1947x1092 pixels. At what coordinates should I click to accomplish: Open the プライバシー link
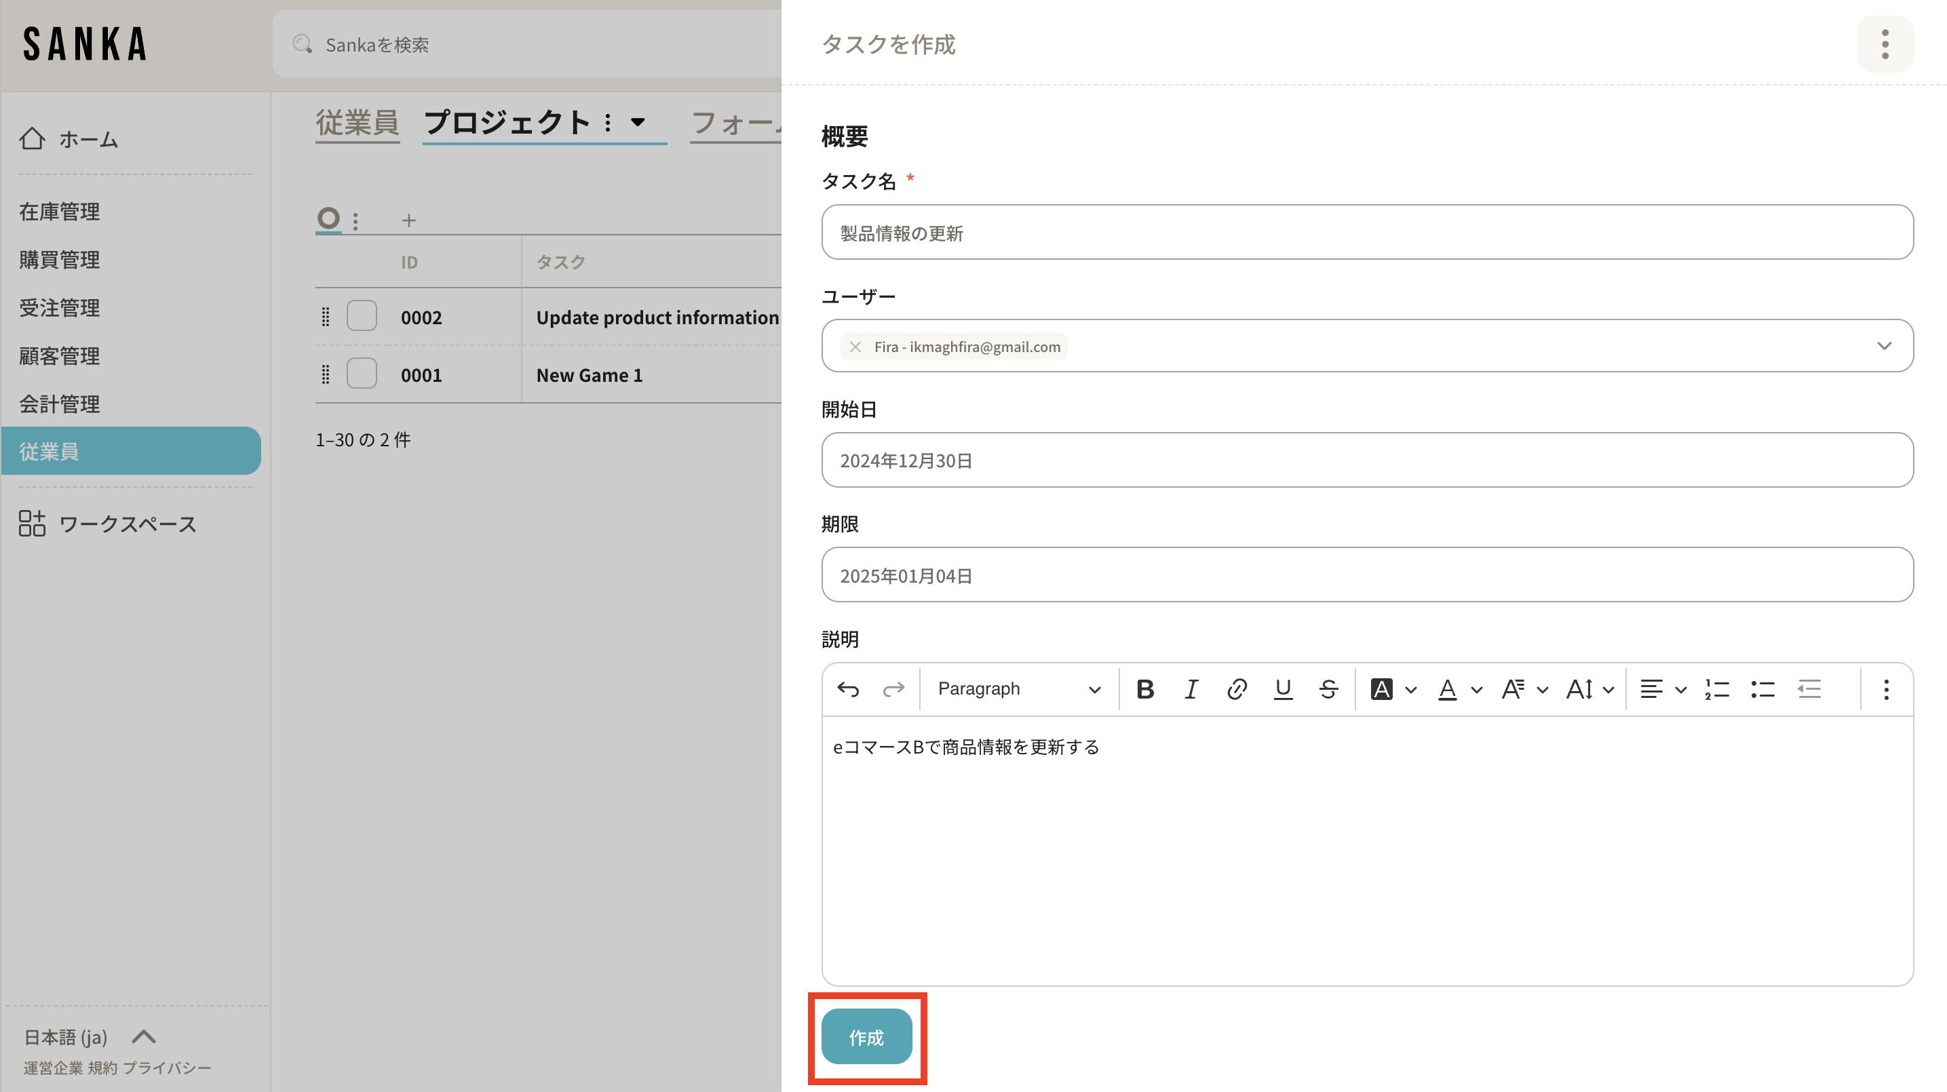click(x=167, y=1068)
